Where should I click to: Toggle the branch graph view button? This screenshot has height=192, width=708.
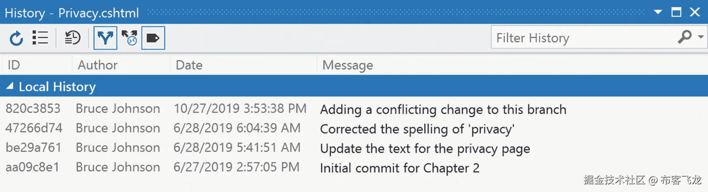pyautogui.click(x=105, y=38)
